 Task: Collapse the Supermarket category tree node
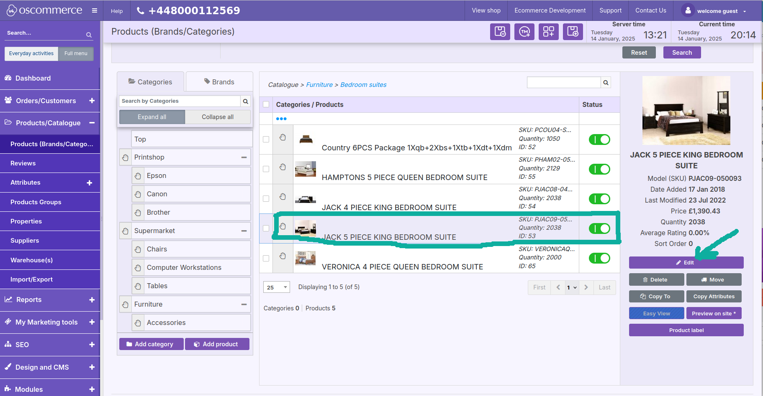click(x=244, y=231)
